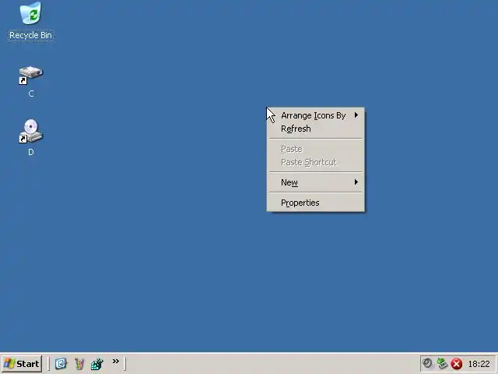Select the C drive shortcut icon
This screenshot has height=374, width=498.
30,76
